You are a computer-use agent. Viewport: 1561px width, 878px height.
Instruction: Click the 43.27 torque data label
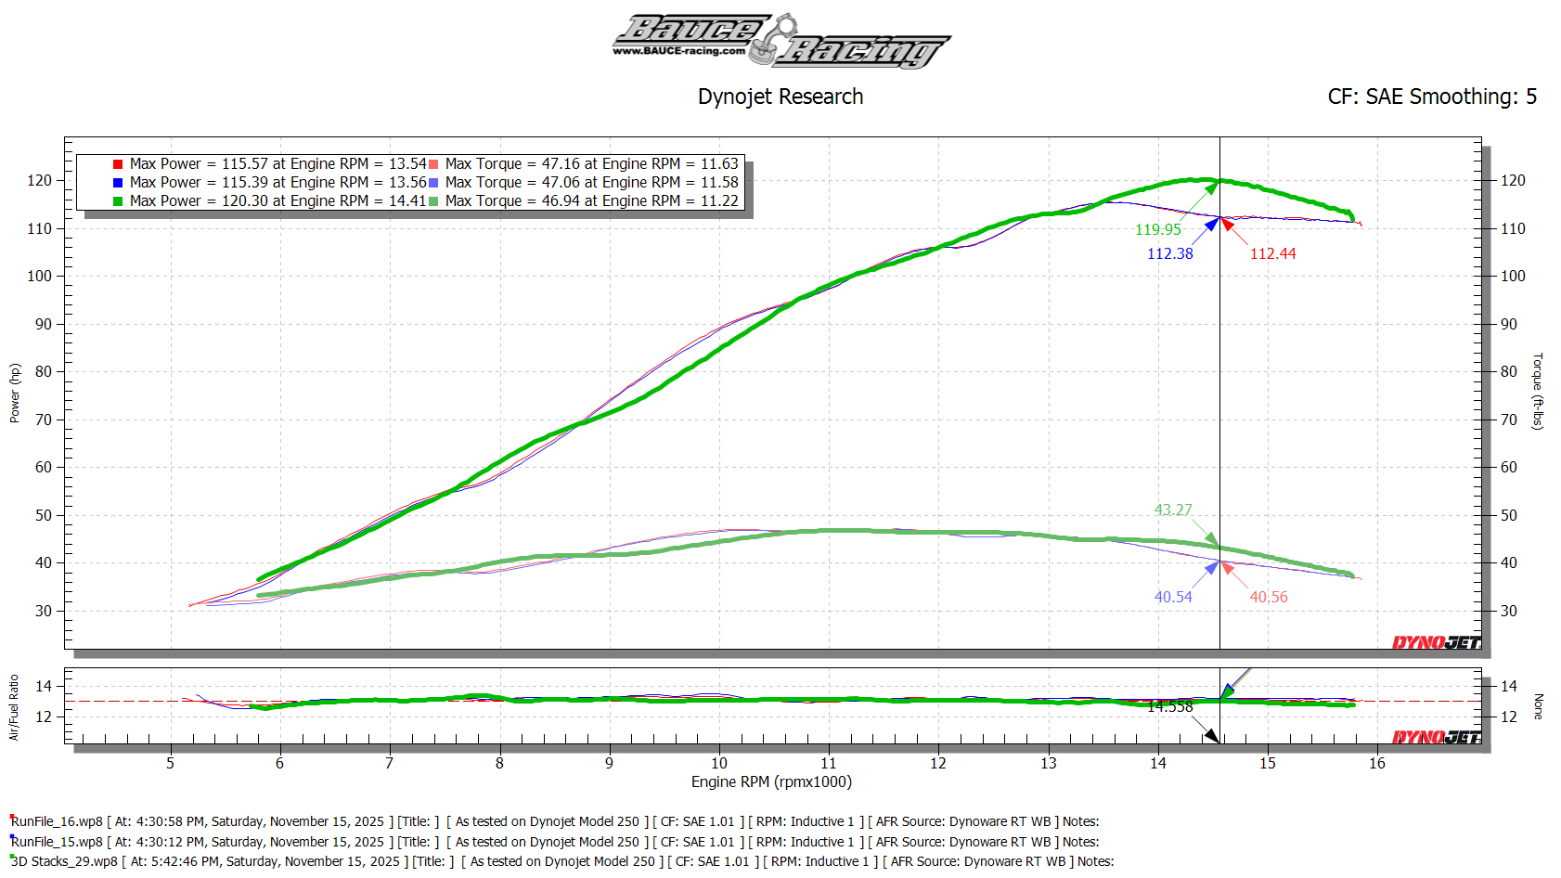click(x=1172, y=510)
